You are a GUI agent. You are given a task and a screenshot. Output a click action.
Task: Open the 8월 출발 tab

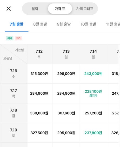coord(40,24)
